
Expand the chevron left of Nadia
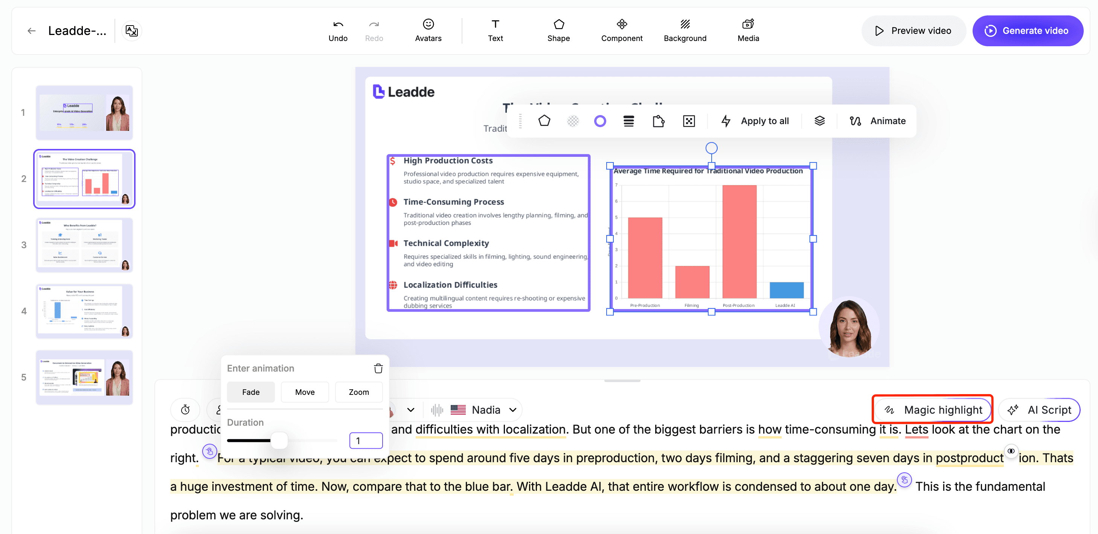coord(410,410)
